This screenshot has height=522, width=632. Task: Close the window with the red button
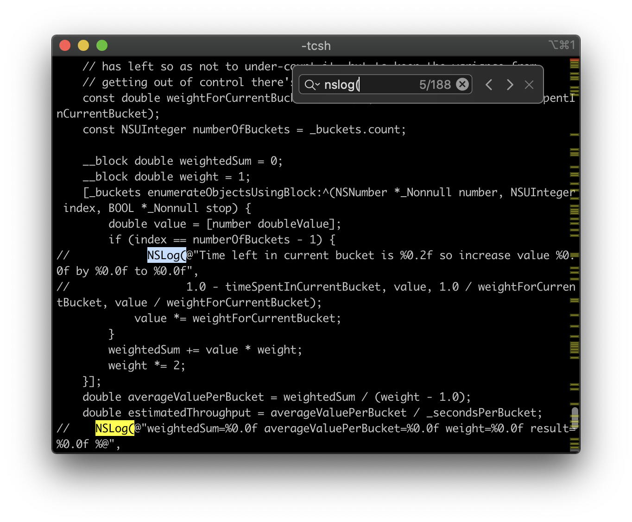pyautogui.click(x=65, y=45)
